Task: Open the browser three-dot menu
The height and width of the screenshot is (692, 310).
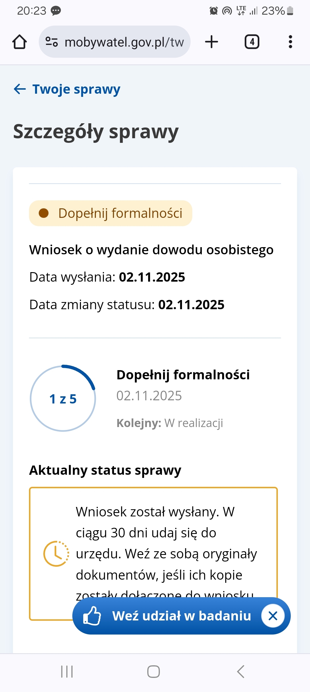Action: (290, 42)
